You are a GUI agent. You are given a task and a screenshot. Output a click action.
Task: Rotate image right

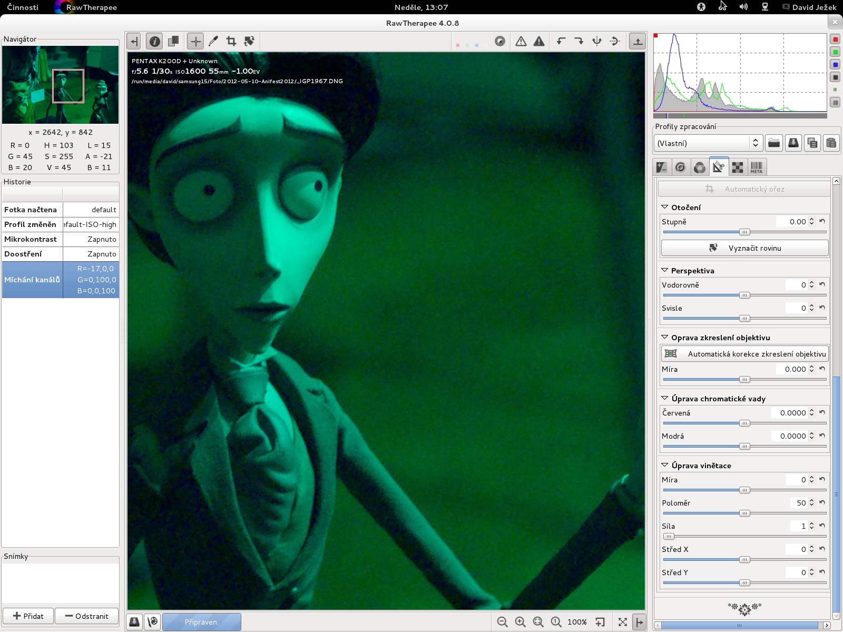(x=579, y=41)
